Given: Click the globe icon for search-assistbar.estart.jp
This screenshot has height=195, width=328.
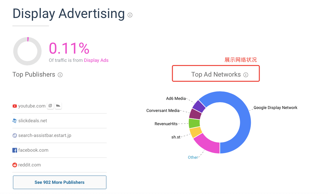Looking at the screenshot, I should pyautogui.click(x=15, y=135).
